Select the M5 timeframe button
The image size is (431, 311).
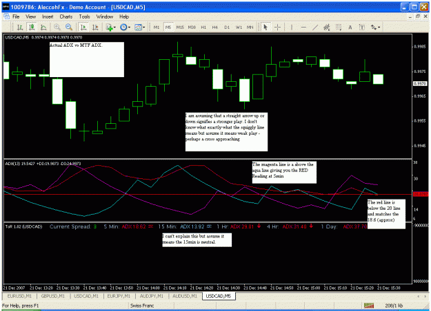[168, 27]
